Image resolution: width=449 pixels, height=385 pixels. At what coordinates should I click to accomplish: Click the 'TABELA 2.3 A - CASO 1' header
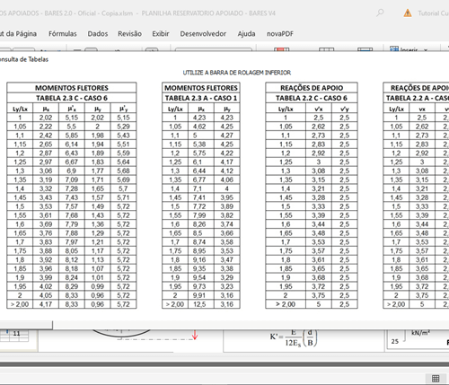click(201, 98)
